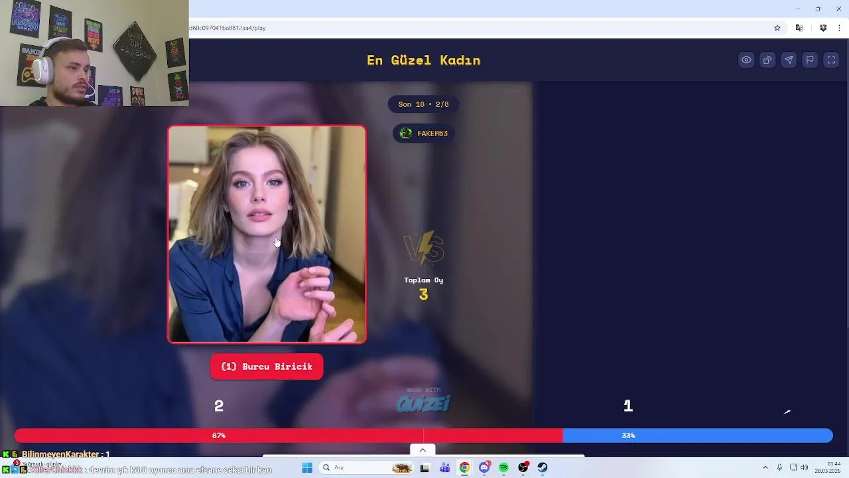Restore down the browser window
849x478 pixels.
point(818,9)
